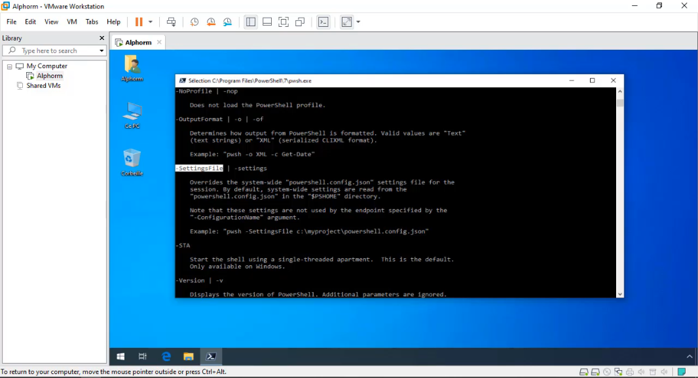Collapse the My Computer tree node
The height and width of the screenshot is (378, 698).
tap(9, 66)
